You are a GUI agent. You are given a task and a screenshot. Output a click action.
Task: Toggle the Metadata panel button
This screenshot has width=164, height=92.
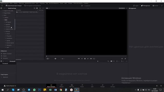point(146,6)
